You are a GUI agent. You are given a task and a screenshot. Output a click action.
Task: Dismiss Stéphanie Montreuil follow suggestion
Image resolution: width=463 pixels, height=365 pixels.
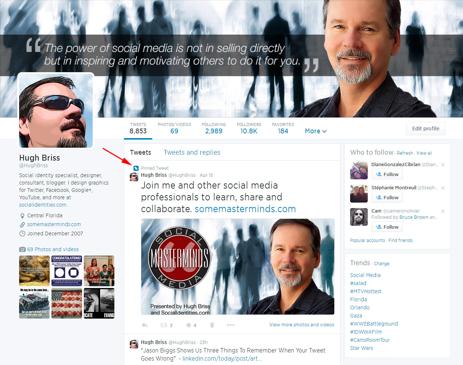click(443, 188)
